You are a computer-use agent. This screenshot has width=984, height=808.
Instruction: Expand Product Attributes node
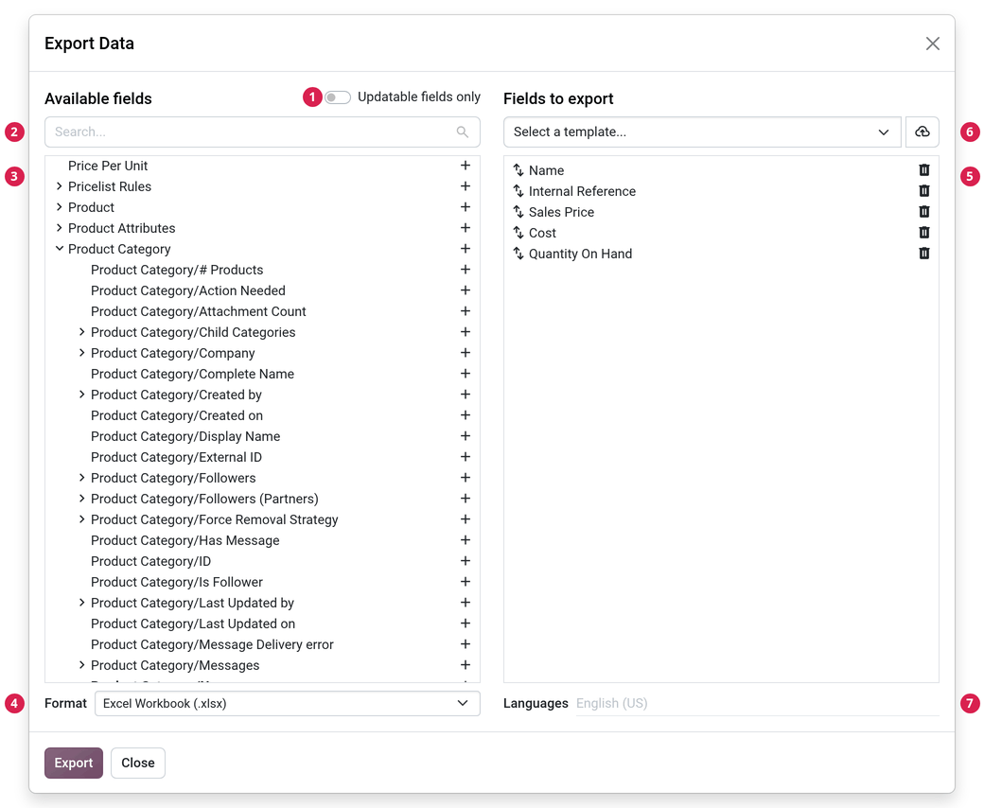[x=59, y=228]
